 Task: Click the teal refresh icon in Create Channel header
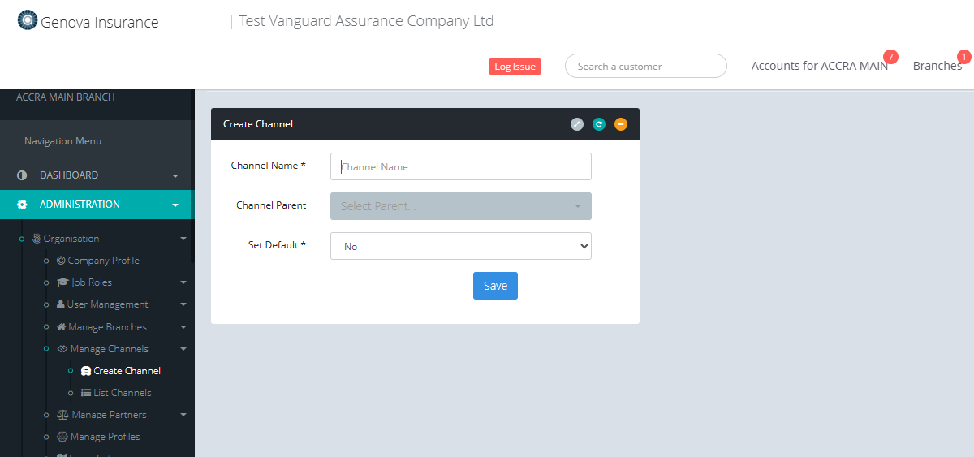599,124
